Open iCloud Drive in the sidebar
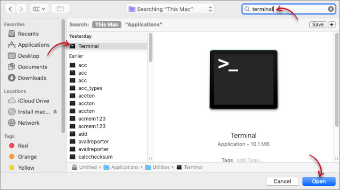340x190 pixels. (34, 101)
